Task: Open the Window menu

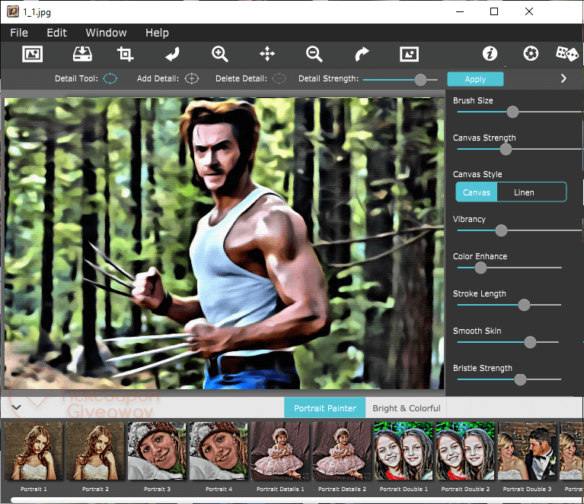Action: click(x=106, y=33)
